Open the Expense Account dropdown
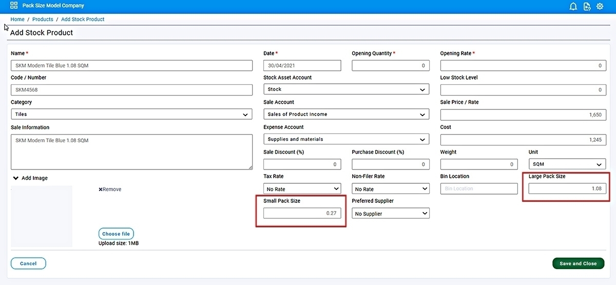The width and height of the screenshot is (616, 285). 346,139
